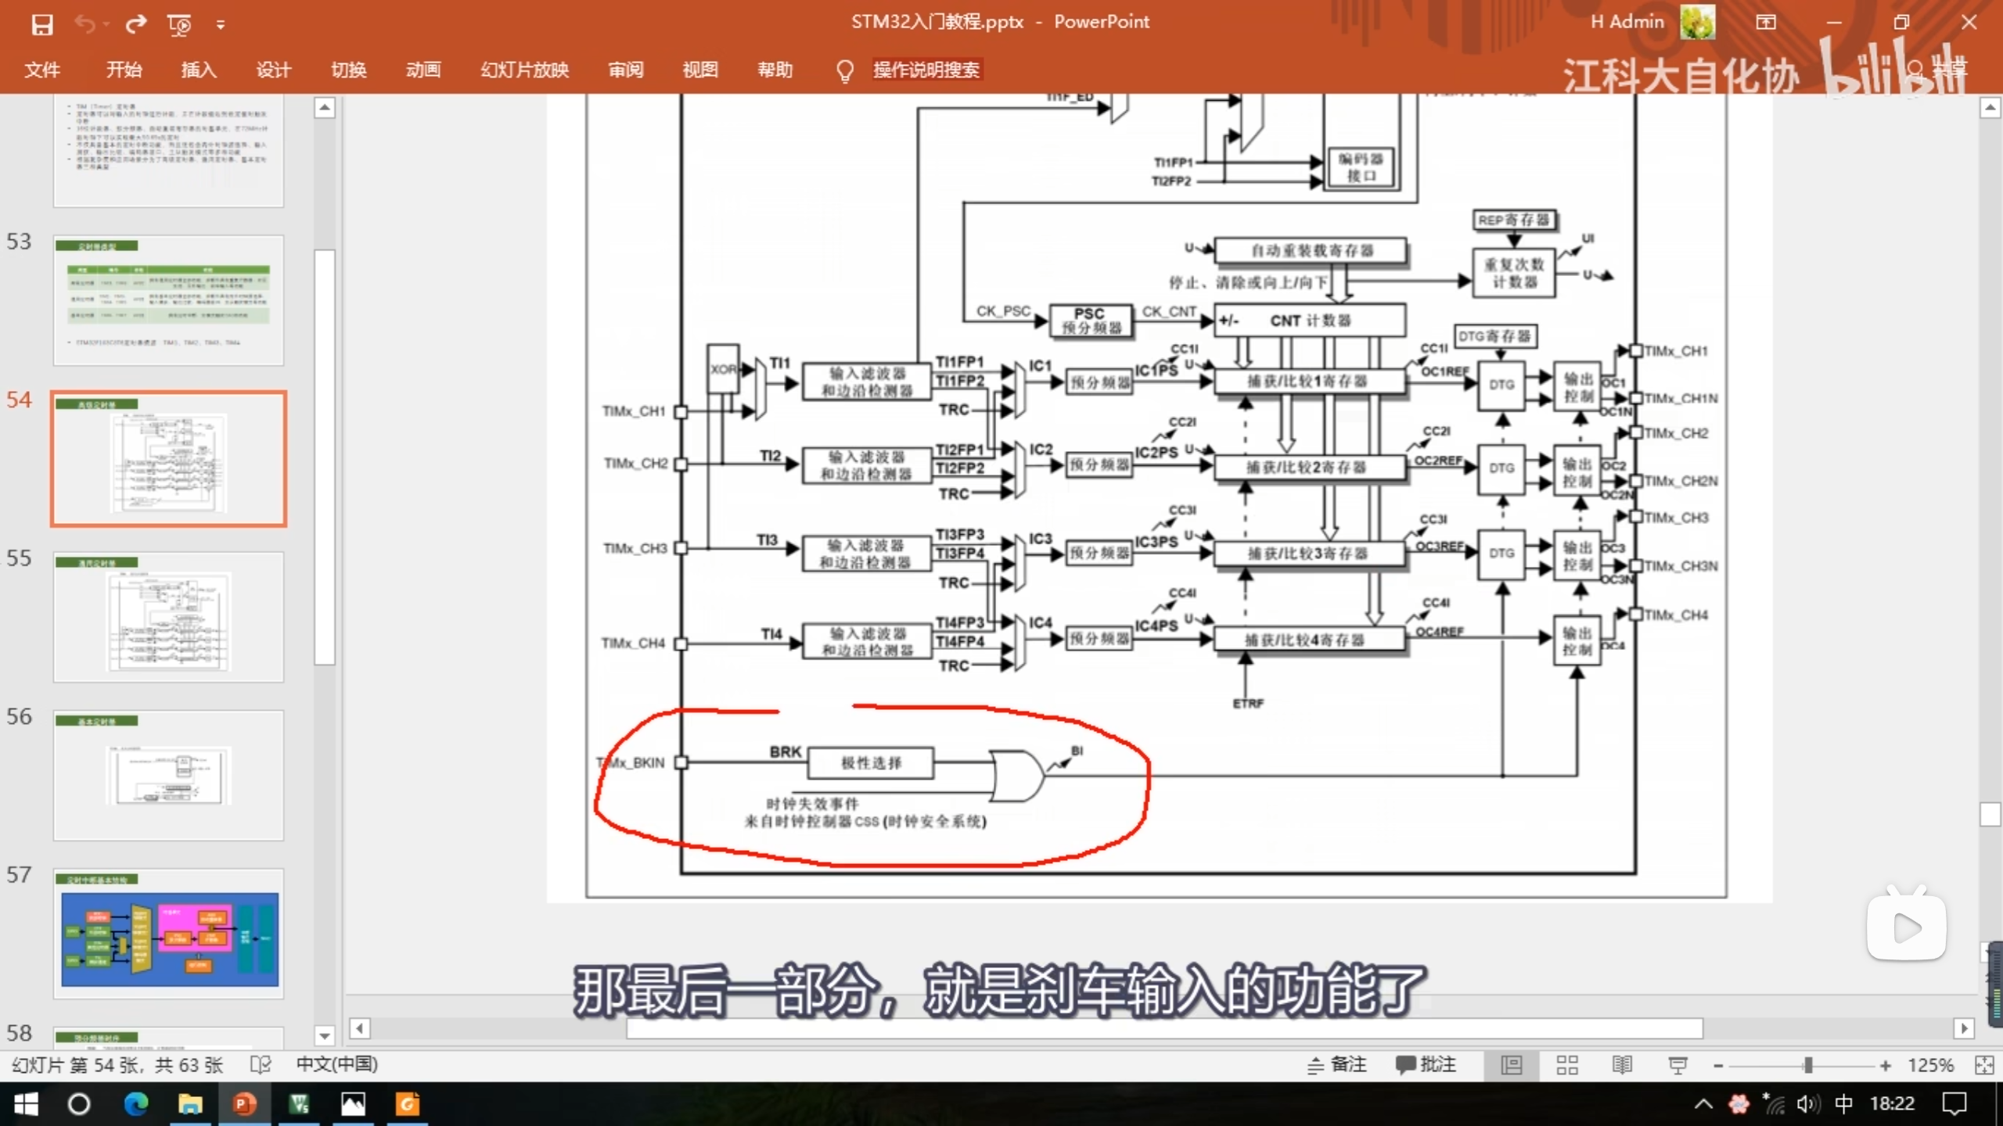Image resolution: width=2003 pixels, height=1126 pixels.
Task: Toggle Normal view button in status bar
Action: pos(1512,1065)
